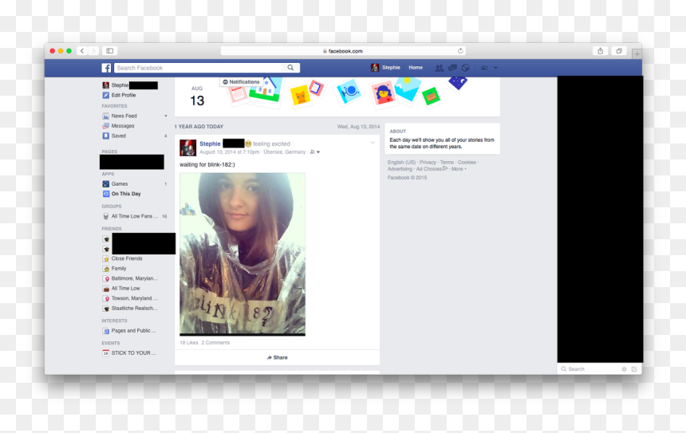Viewport: 686px width, 433px height.
Task: Open messages icon in header
Action: 452,68
